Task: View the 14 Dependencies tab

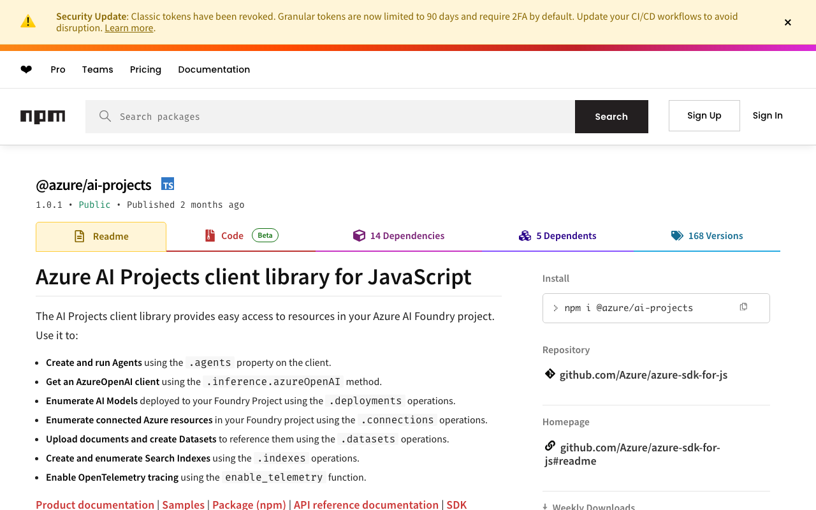Action: tap(399, 236)
